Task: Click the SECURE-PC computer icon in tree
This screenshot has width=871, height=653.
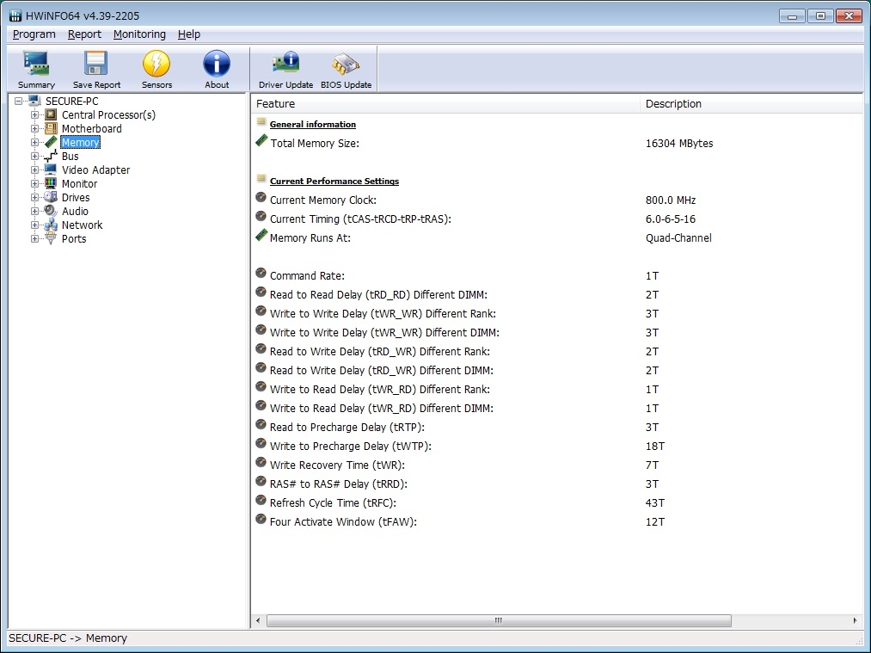Action: click(34, 101)
